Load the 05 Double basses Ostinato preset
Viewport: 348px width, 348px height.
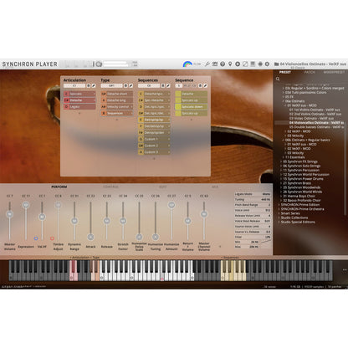(316, 127)
